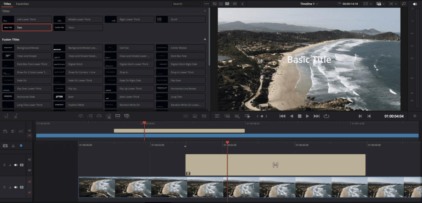
Task: Collapse the Titles section chevron
Action: click(x=205, y=11)
